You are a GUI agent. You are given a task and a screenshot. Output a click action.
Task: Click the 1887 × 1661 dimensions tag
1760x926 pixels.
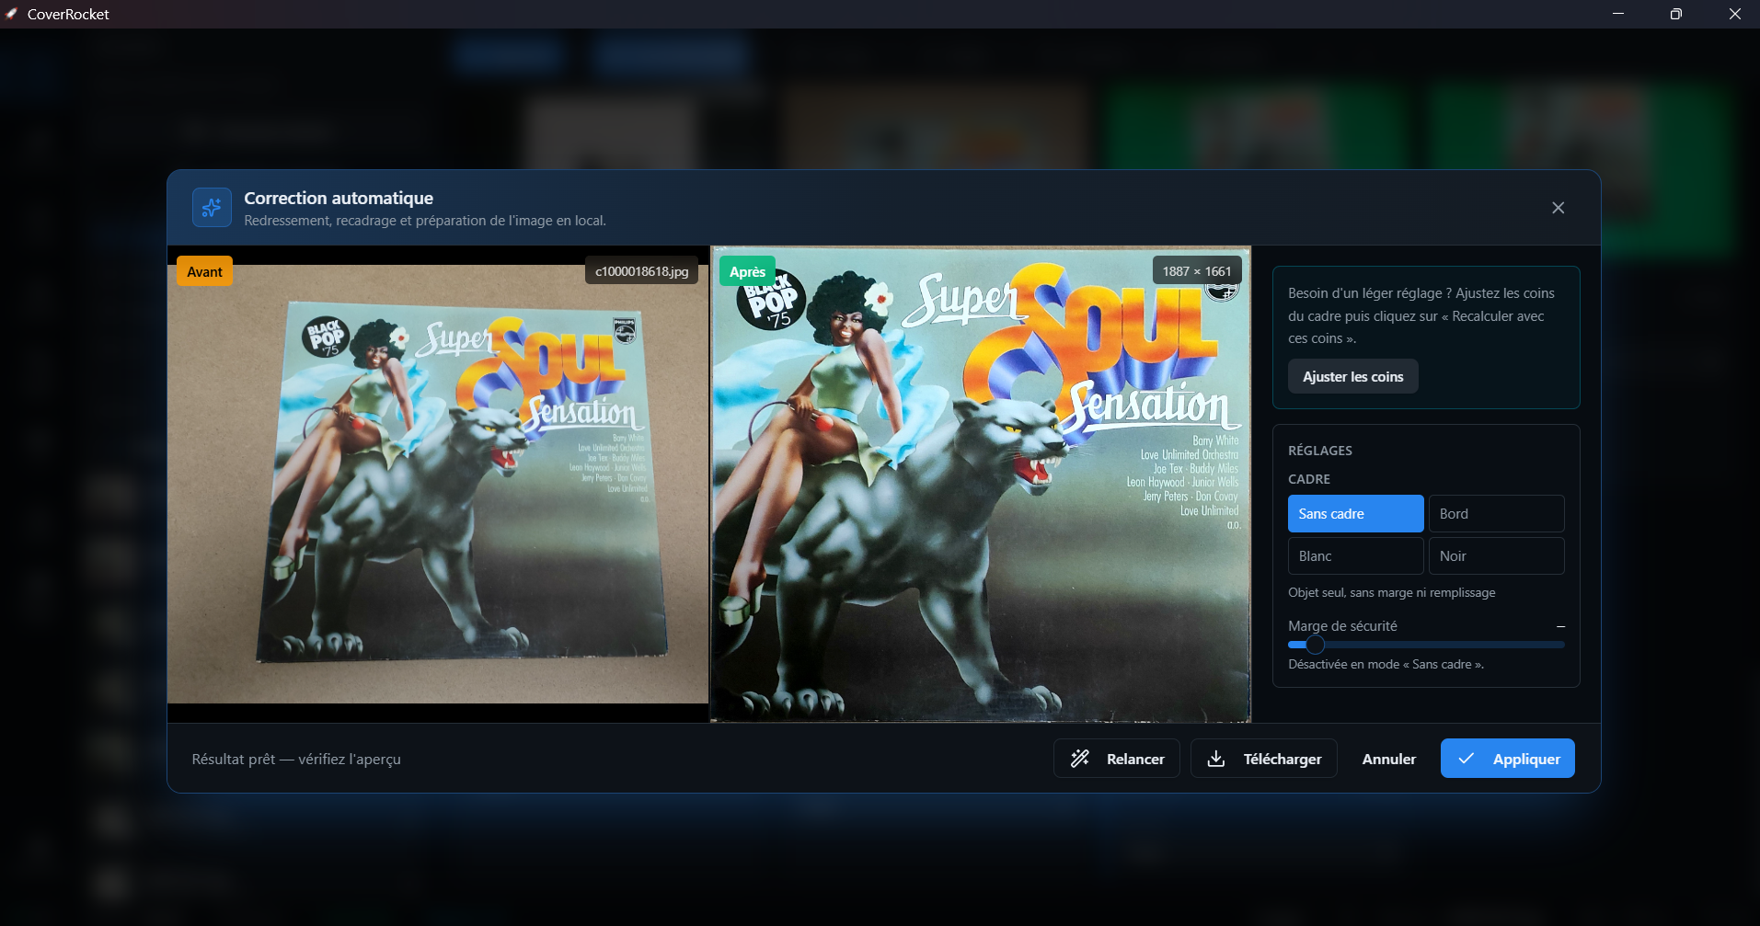pyautogui.click(x=1196, y=271)
